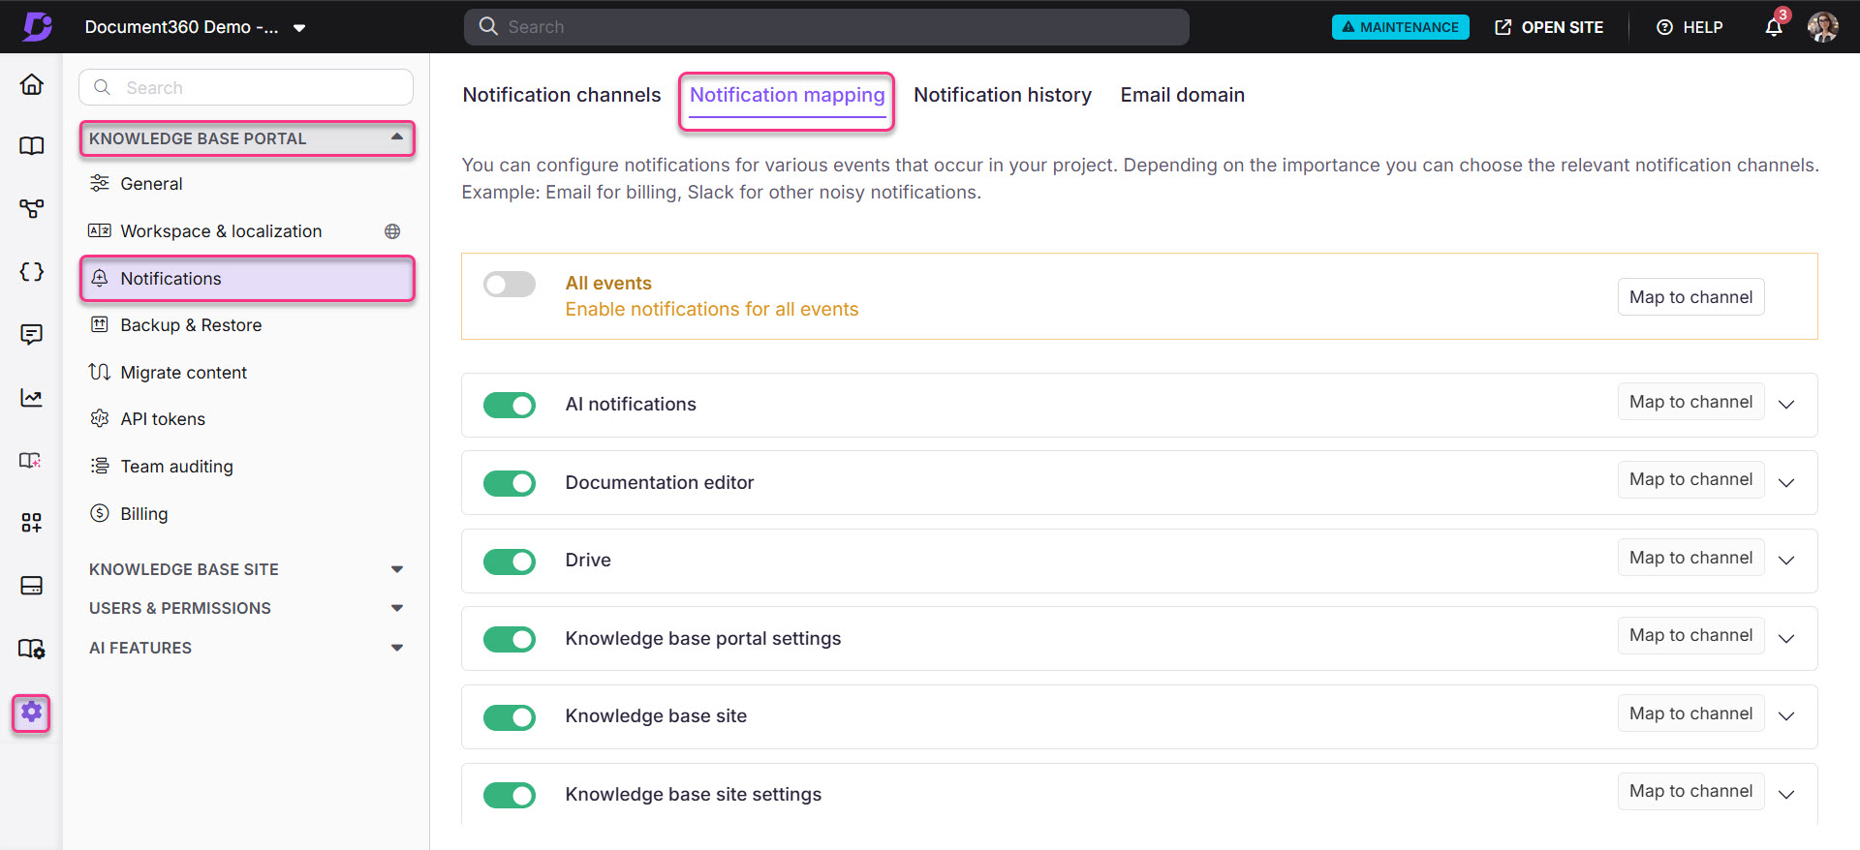Expand the Drive row chevron

pos(1786,561)
